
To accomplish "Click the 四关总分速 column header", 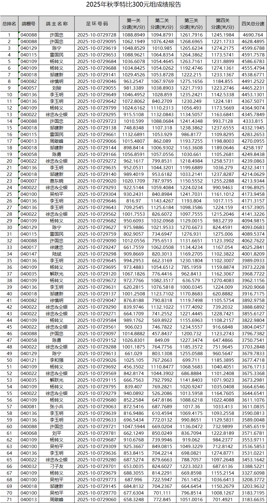I will tap(253, 24).
